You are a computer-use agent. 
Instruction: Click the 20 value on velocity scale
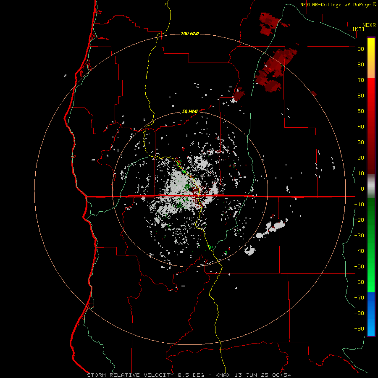[x=361, y=157]
